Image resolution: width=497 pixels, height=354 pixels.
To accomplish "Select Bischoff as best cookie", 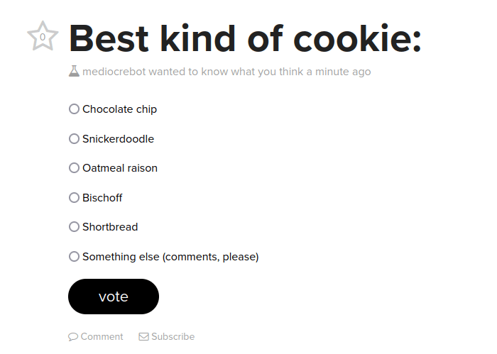I will (x=74, y=198).
